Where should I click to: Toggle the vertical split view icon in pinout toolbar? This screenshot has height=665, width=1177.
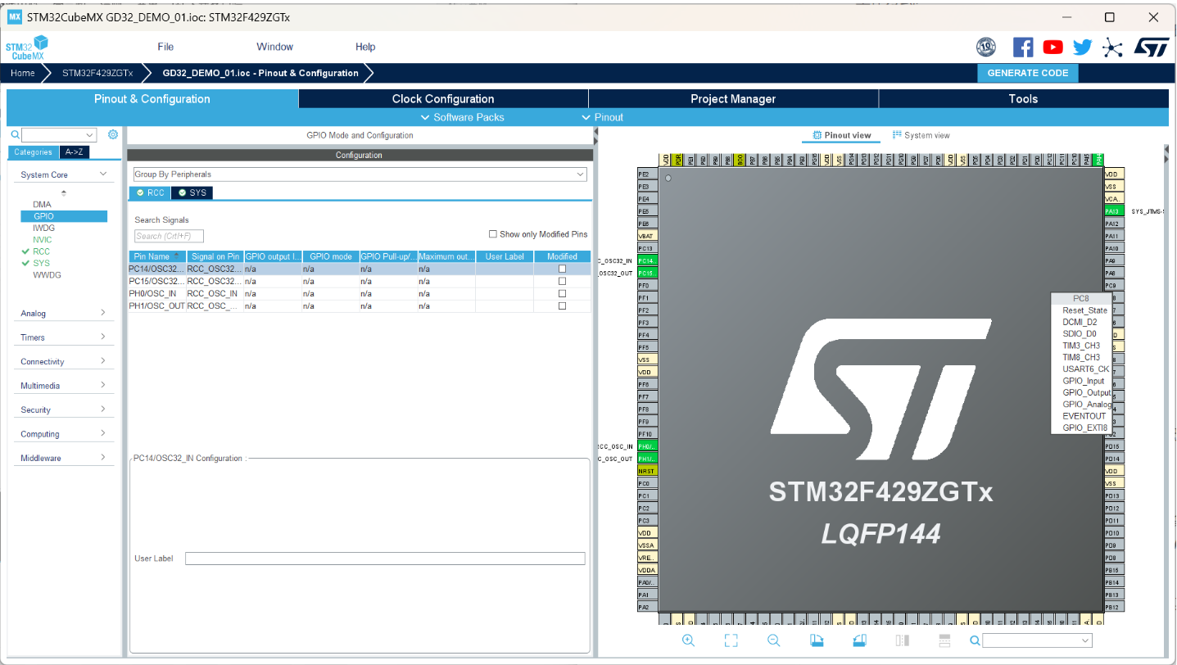click(944, 640)
